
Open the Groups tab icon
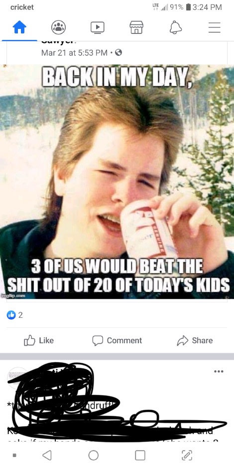coord(59,27)
